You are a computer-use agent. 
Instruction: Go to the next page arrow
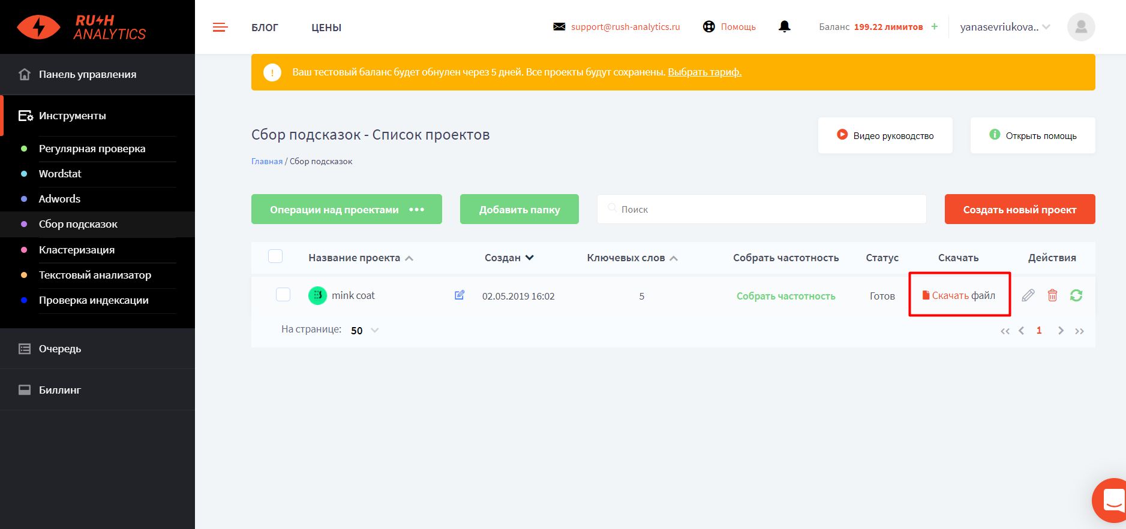1061,331
